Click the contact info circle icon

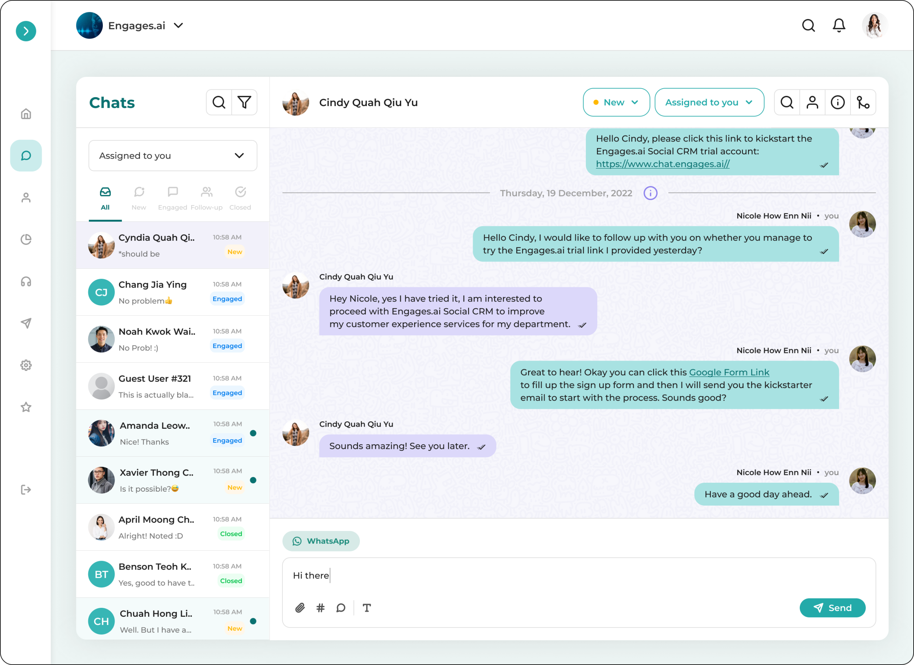click(838, 103)
